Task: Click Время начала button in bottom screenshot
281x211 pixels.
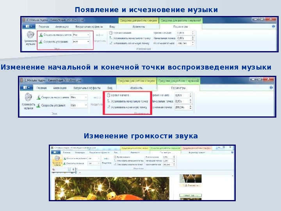Action: 122,157
